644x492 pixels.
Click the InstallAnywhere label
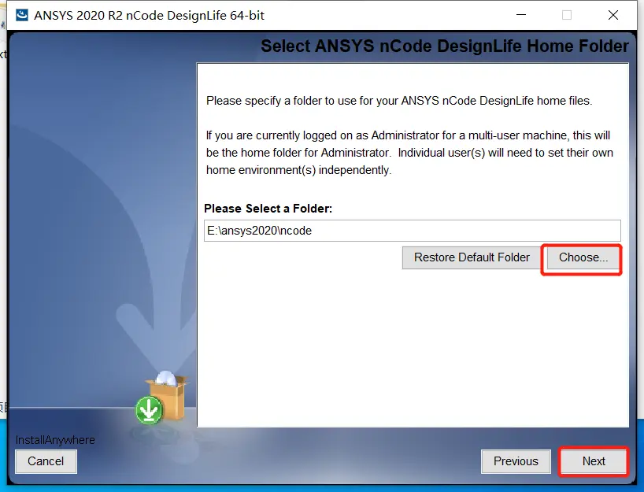[55, 440]
